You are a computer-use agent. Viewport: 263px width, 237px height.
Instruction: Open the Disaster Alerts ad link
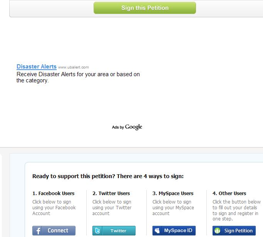point(37,67)
